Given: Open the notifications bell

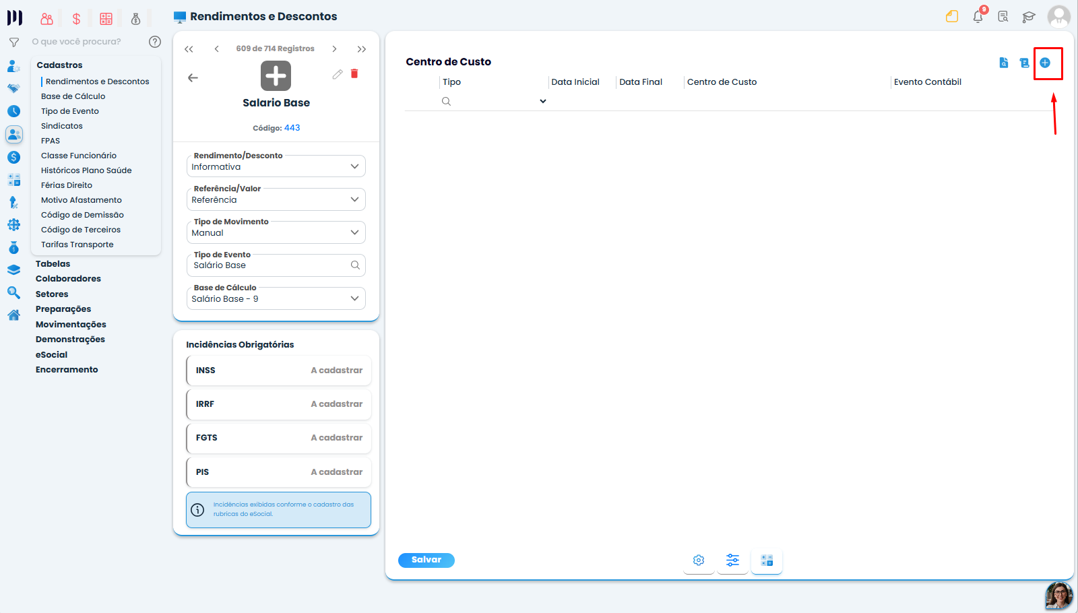Looking at the screenshot, I should pyautogui.click(x=978, y=17).
